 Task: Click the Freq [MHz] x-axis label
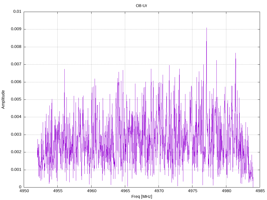(142, 197)
